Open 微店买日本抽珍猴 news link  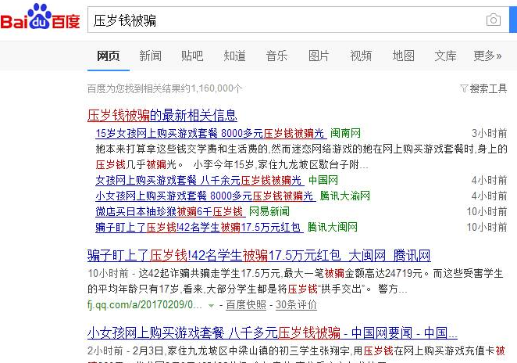pos(169,211)
